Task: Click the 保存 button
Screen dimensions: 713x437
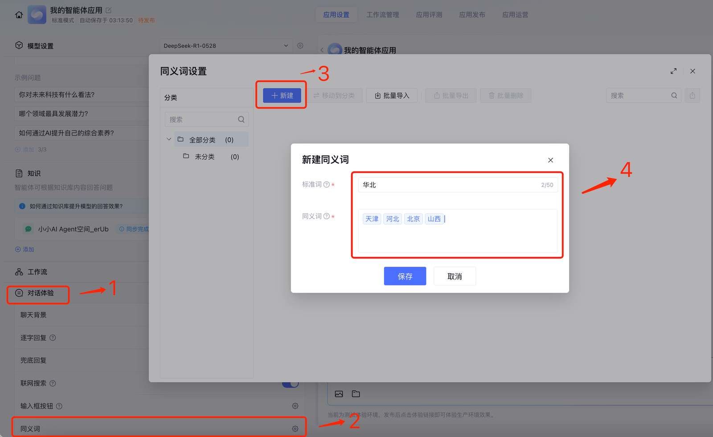Action: point(405,276)
